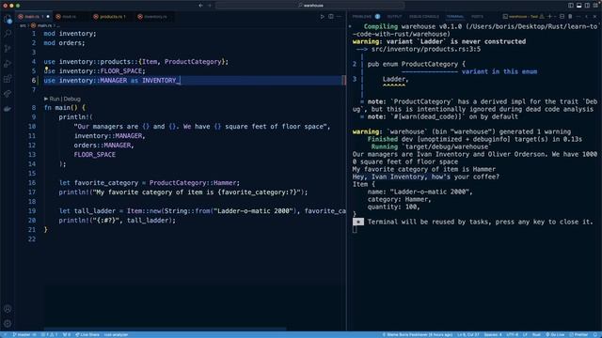The width and height of the screenshot is (602, 338).
Task: Switch to the PORTS panel tab
Action: coord(477,17)
